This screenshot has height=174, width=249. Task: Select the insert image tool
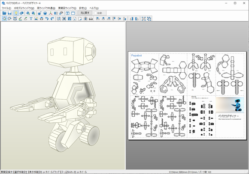click(x=36, y=19)
